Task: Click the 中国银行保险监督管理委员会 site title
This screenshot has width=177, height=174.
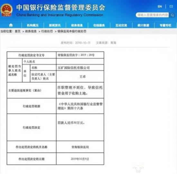Action: coord(61,8)
